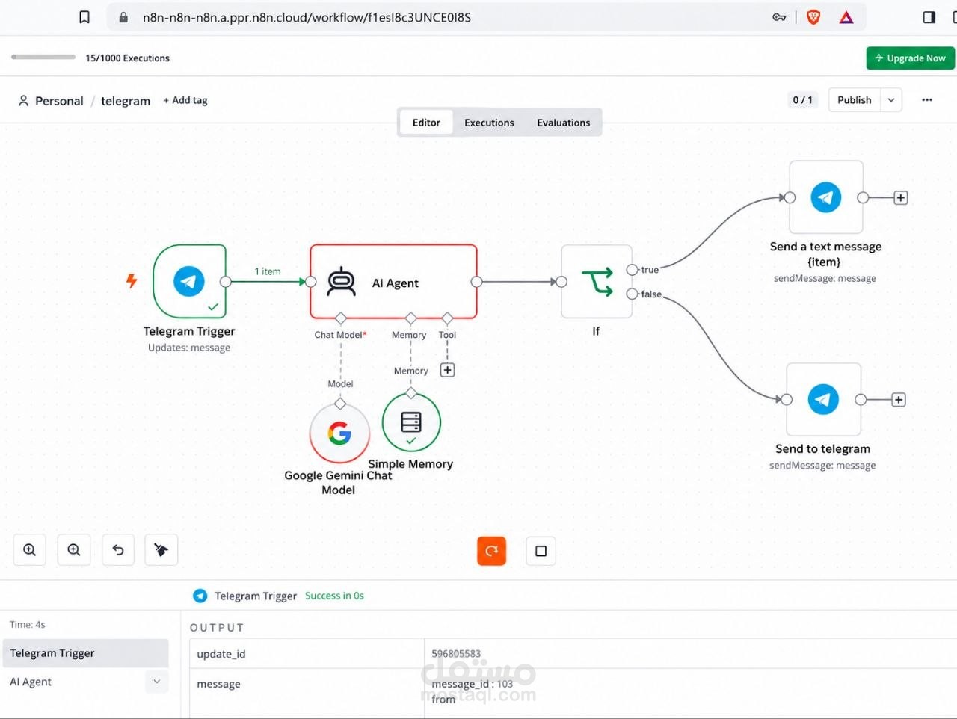Click the false output of the If node
The width and height of the screenshot is (957, 719).
(x=633, y=294)
